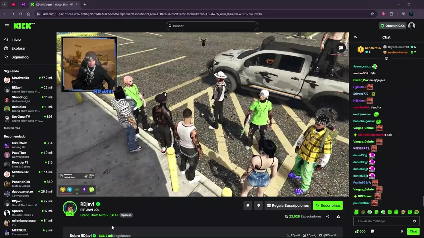The image size is (424, 238).
Task: Open Spreen recommended channel
Action: click(x=28, y=213)
